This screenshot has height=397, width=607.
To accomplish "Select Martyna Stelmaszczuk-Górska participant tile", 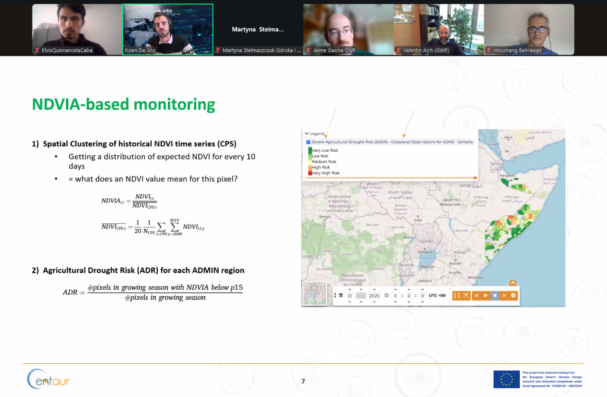I will click(x=258, y=30).
